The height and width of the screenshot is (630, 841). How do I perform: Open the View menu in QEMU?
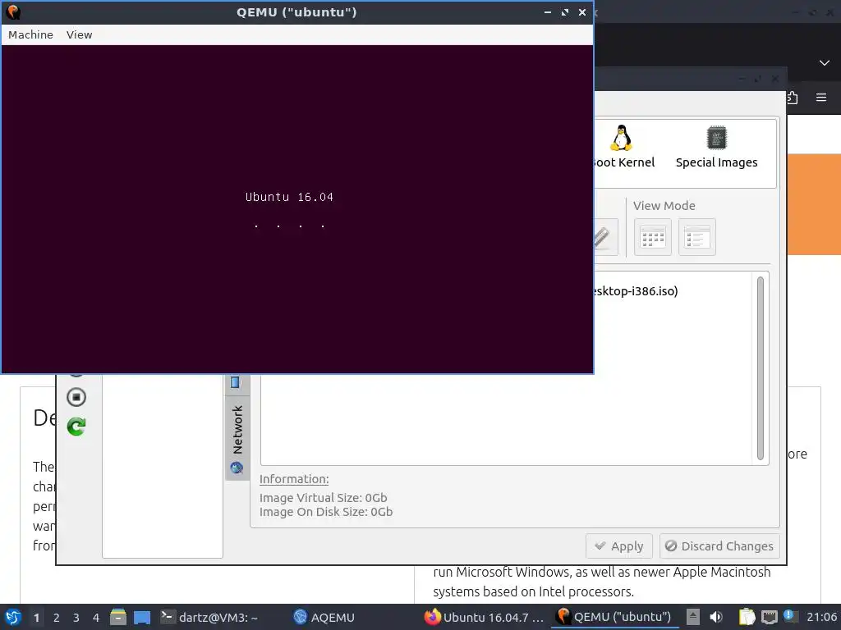[x=80, y=34]
